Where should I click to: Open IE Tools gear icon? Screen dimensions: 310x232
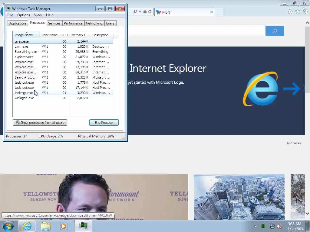(305, 11)
